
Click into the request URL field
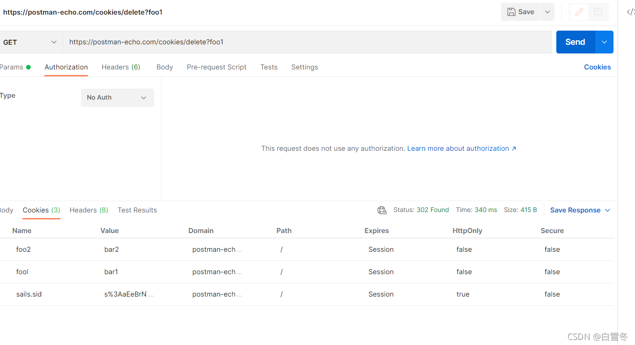coord(307,42)
